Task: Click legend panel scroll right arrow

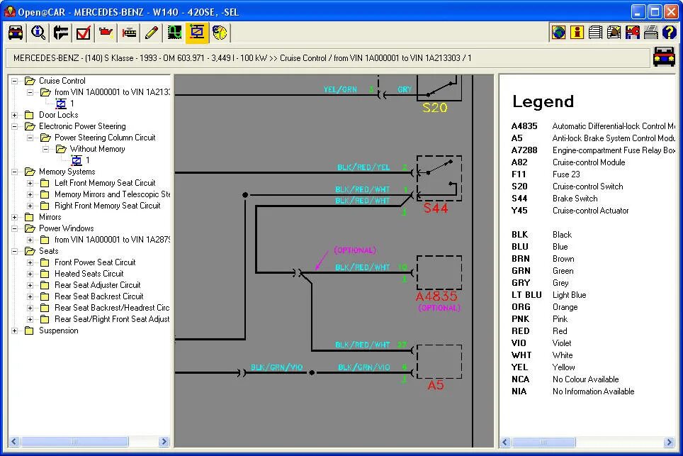Action: (x=669, y=442)
